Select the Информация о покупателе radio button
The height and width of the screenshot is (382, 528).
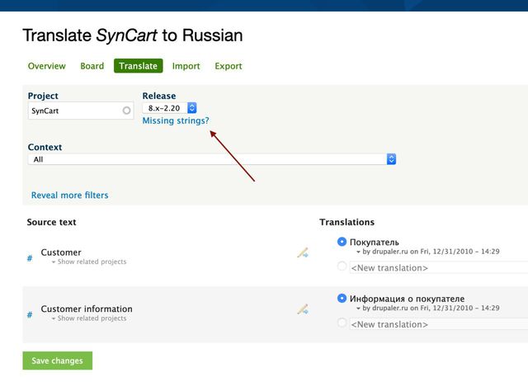tap(342, 299)
